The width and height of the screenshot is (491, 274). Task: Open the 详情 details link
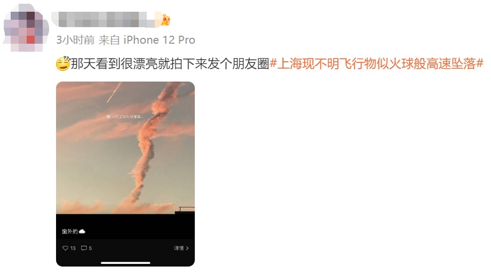pyautogui.click(x=179, y=248)
